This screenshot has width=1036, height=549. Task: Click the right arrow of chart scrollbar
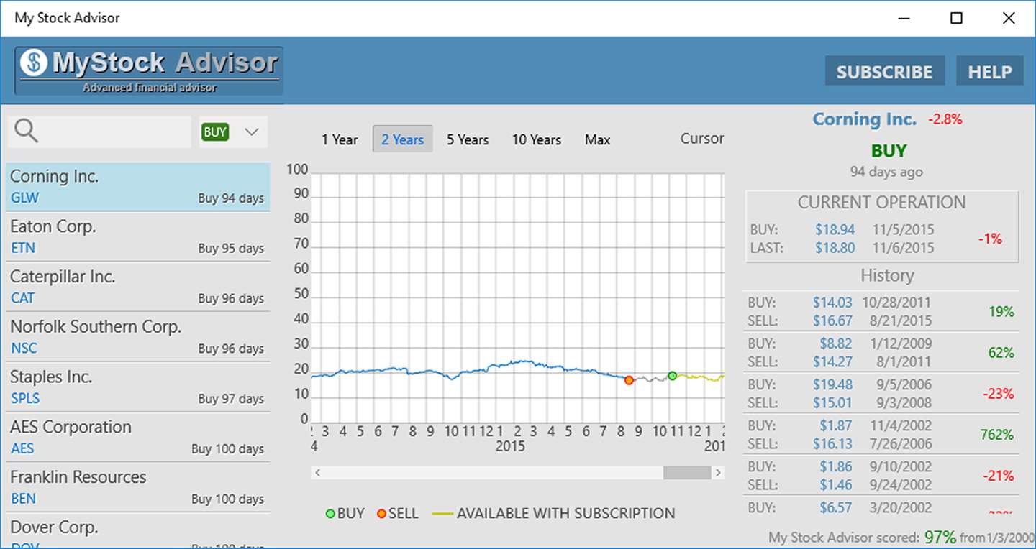tap(717, 473)
